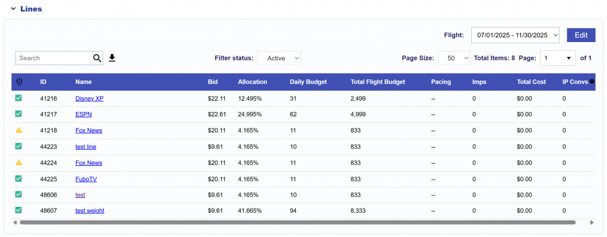The width and height of the screenshot is (607, 237).
Task: Toggle the test weight line checkbox
Action: click(x=19, y=210)
